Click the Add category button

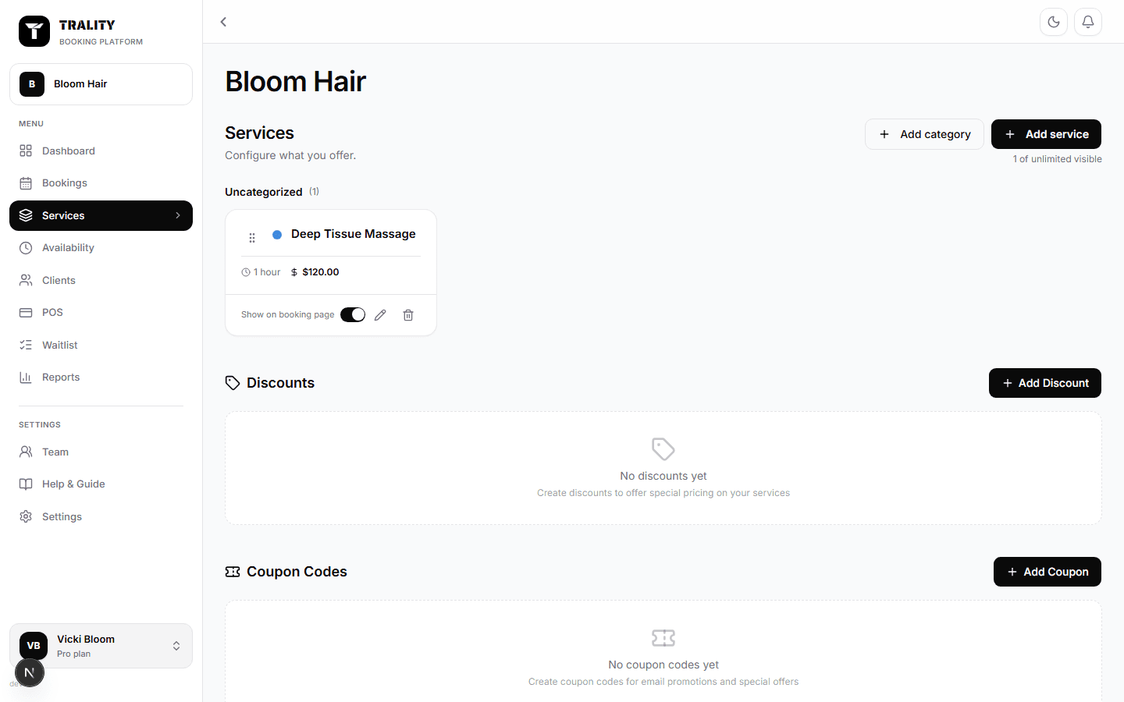click(x=924, y=134)
